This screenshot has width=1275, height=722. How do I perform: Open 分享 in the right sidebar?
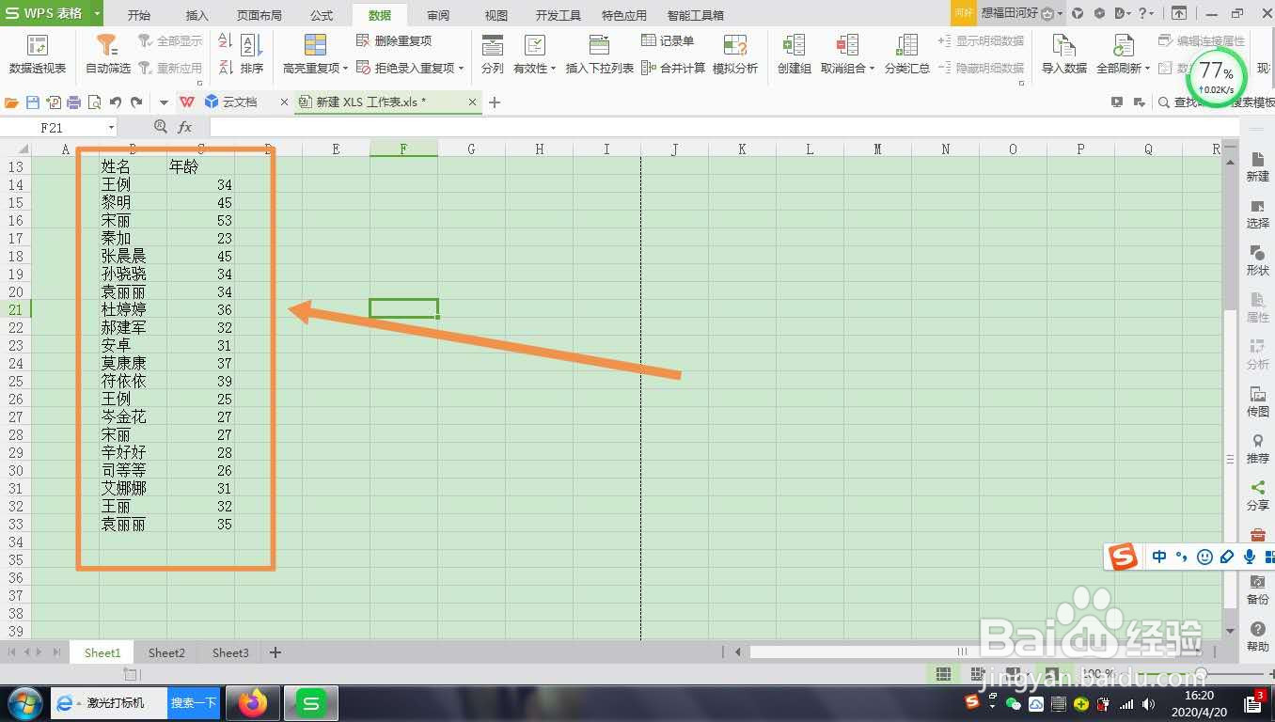[1257, 496]
